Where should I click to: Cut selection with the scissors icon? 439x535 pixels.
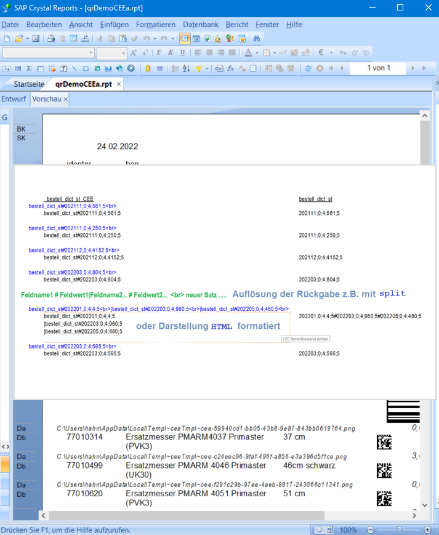click(x=100, y=39)
